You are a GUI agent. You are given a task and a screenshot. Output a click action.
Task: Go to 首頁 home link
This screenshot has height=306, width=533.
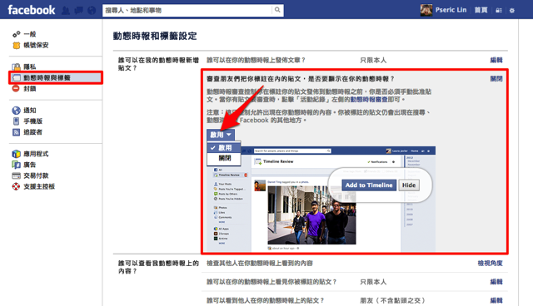481,10
